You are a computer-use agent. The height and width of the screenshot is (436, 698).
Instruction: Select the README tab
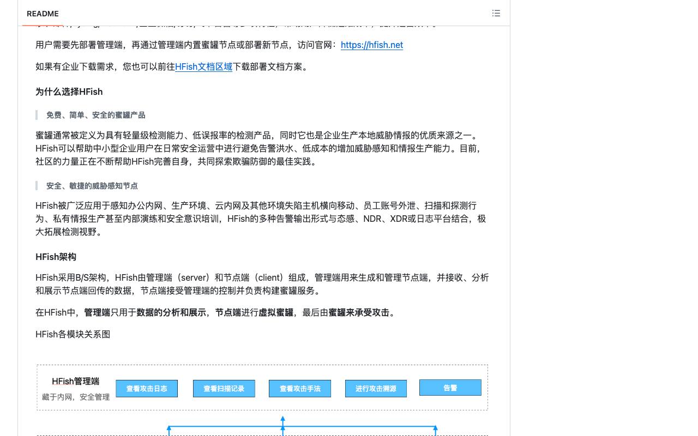[x=43, y=14]
